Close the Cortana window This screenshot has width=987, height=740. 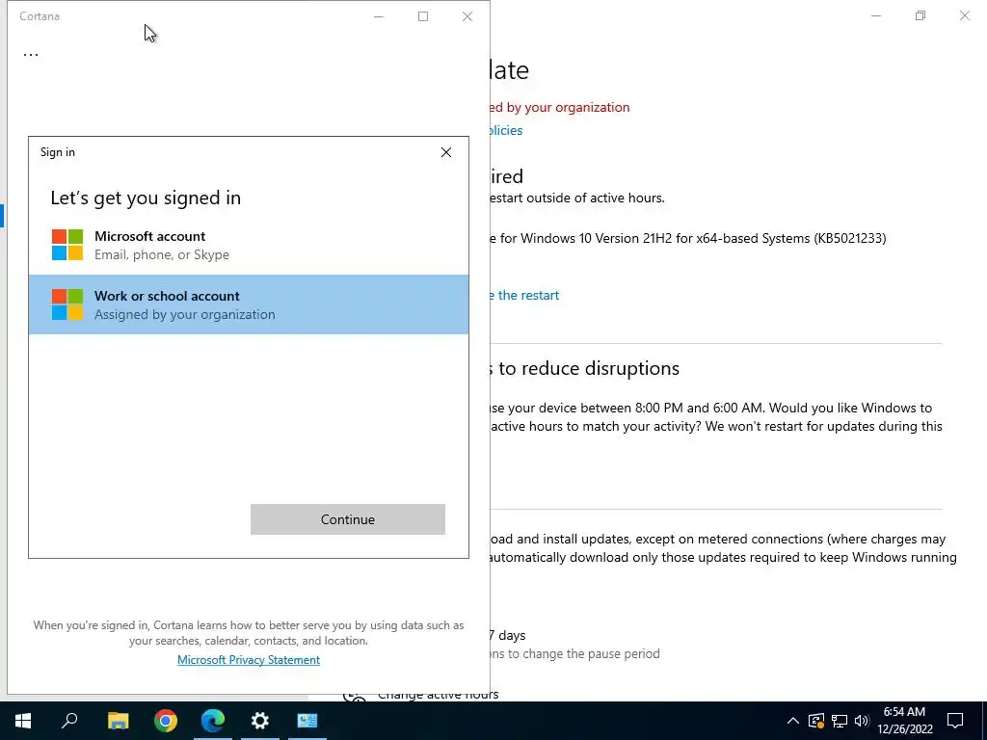click(x=467, y=16)
